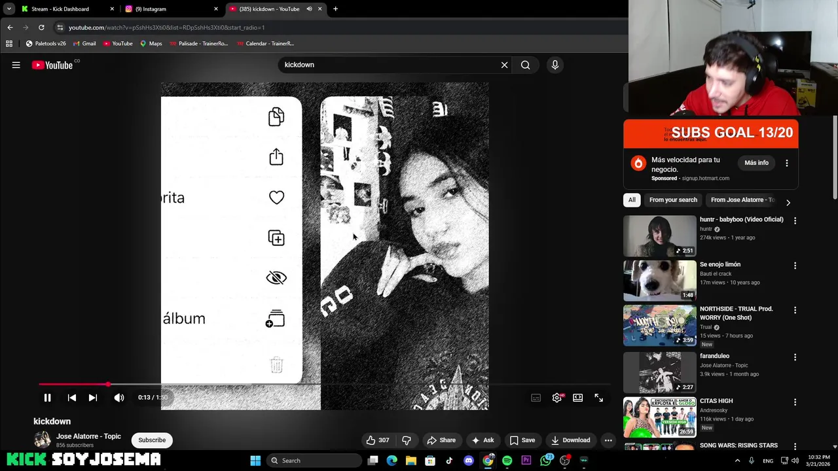This screenshot has height=471, width=838.
Task: Open Chrome apps grid icon
Action: point(9,44)
